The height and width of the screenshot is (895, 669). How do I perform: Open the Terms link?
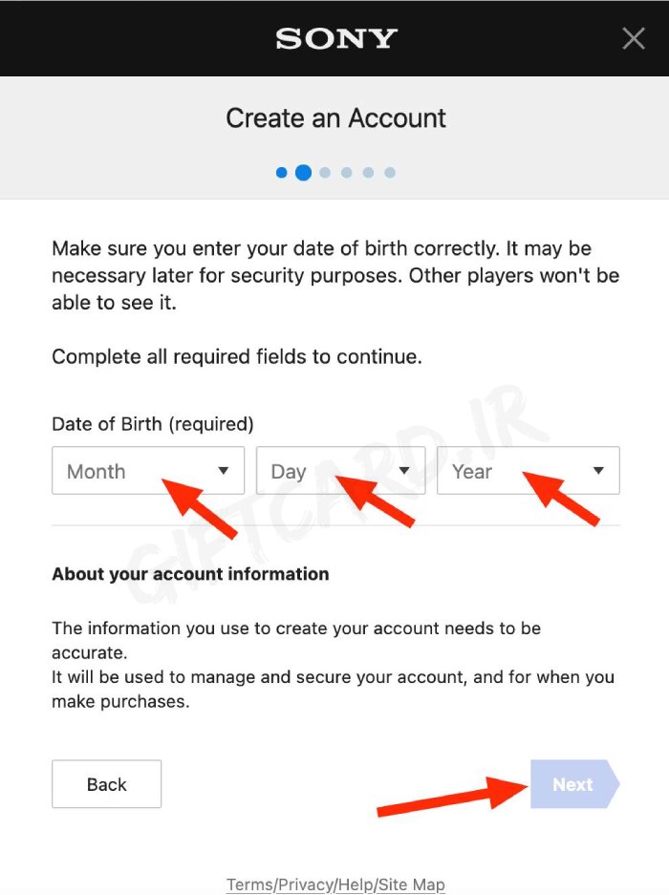point(249,884)
